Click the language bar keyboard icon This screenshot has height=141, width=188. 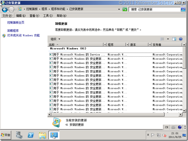click(173, 127)
